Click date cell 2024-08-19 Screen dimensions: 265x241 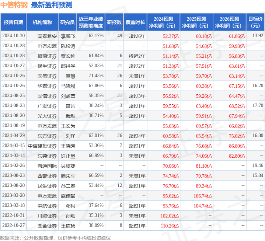tap(14, 126)
